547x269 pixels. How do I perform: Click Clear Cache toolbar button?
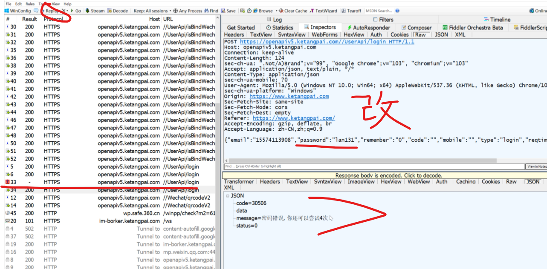pyautogui.click(x=293, y=11)
